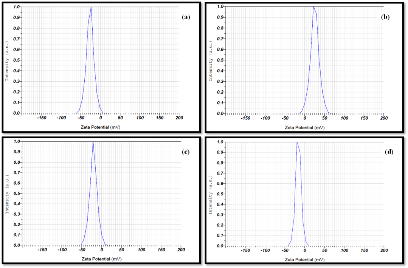Click the -150 x-axis tick in plot (a)

(41, 118)
